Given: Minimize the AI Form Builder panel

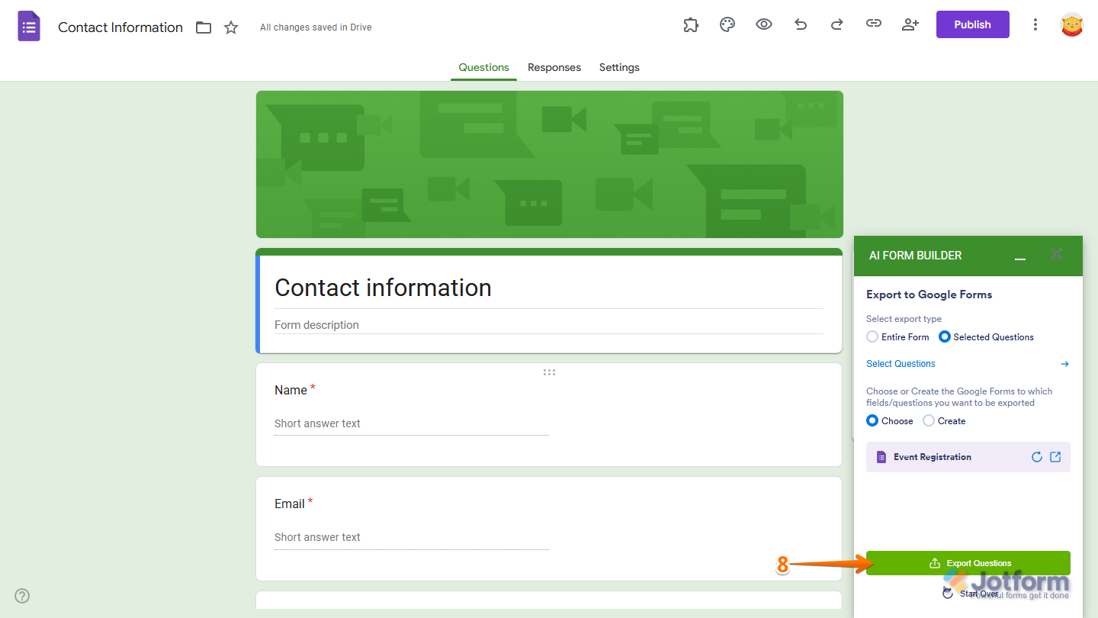Looking at the screenshot, I should tap(1019, 256).
